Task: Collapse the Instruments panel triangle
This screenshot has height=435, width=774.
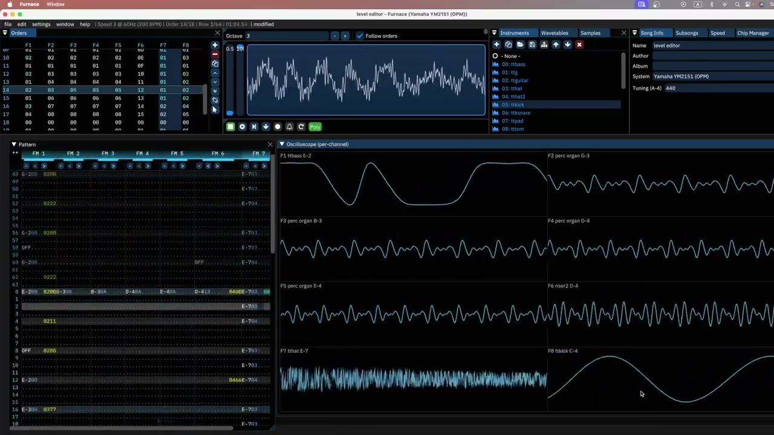Action: (x=494, y=33)
